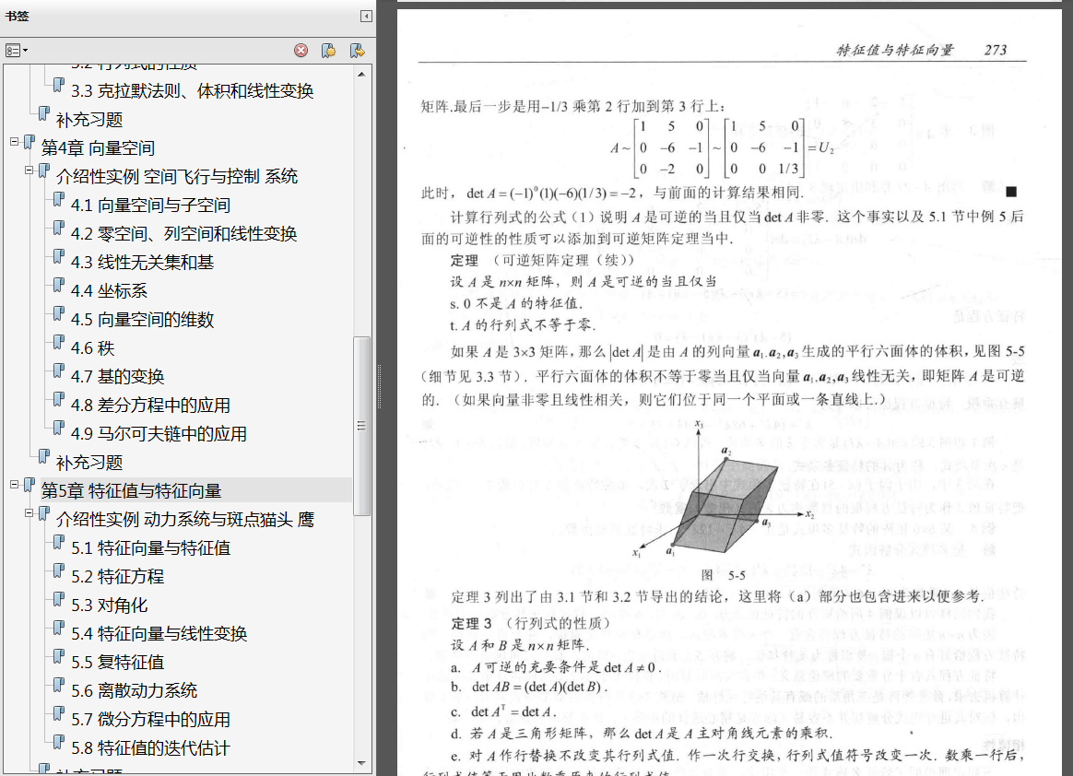Select bookmark 第4章 向量空间
Screen dimensions: 1073x776
point(98,147)
